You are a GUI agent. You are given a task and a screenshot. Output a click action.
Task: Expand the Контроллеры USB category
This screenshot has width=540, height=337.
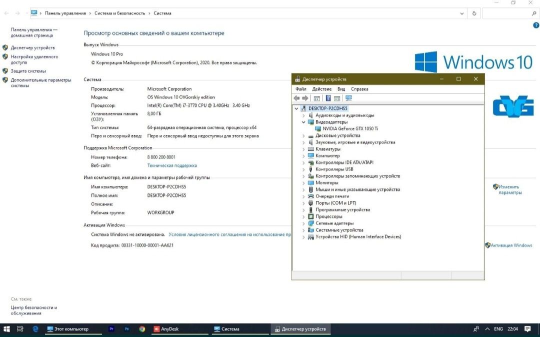pyautogui.click(x=303, y=169)
